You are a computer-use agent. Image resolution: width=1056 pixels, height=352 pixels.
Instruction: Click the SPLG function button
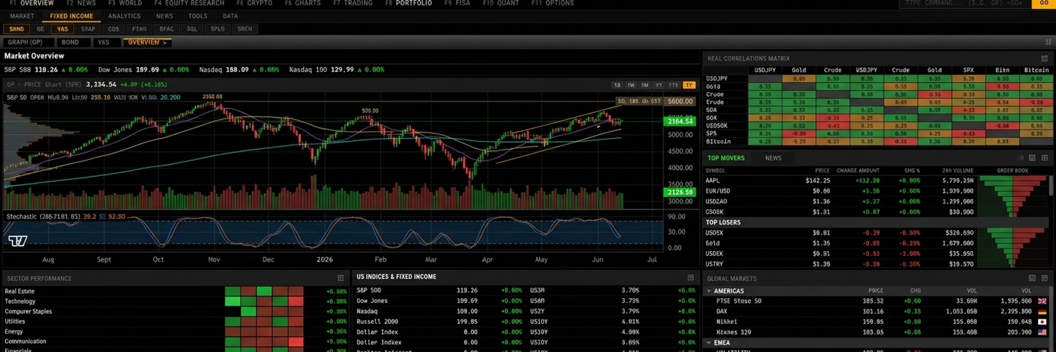pyautogui.click(x=217, y=29)
